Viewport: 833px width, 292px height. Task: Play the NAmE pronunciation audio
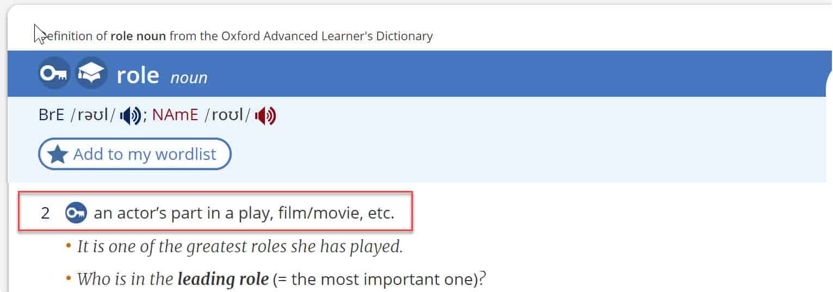click(x=266, y=116)
